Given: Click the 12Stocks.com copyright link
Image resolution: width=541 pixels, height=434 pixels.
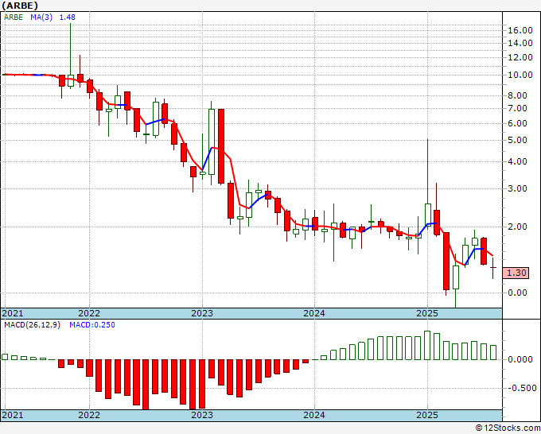Looking at the screenshot, I should point(508,428).
